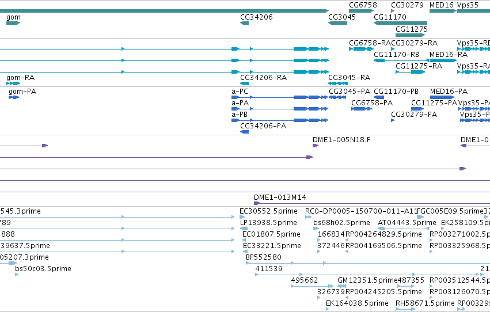Click the MED16 gene label
Image resolution: width=490 pixels, height=312 pixels.
[x=441, y=5]
